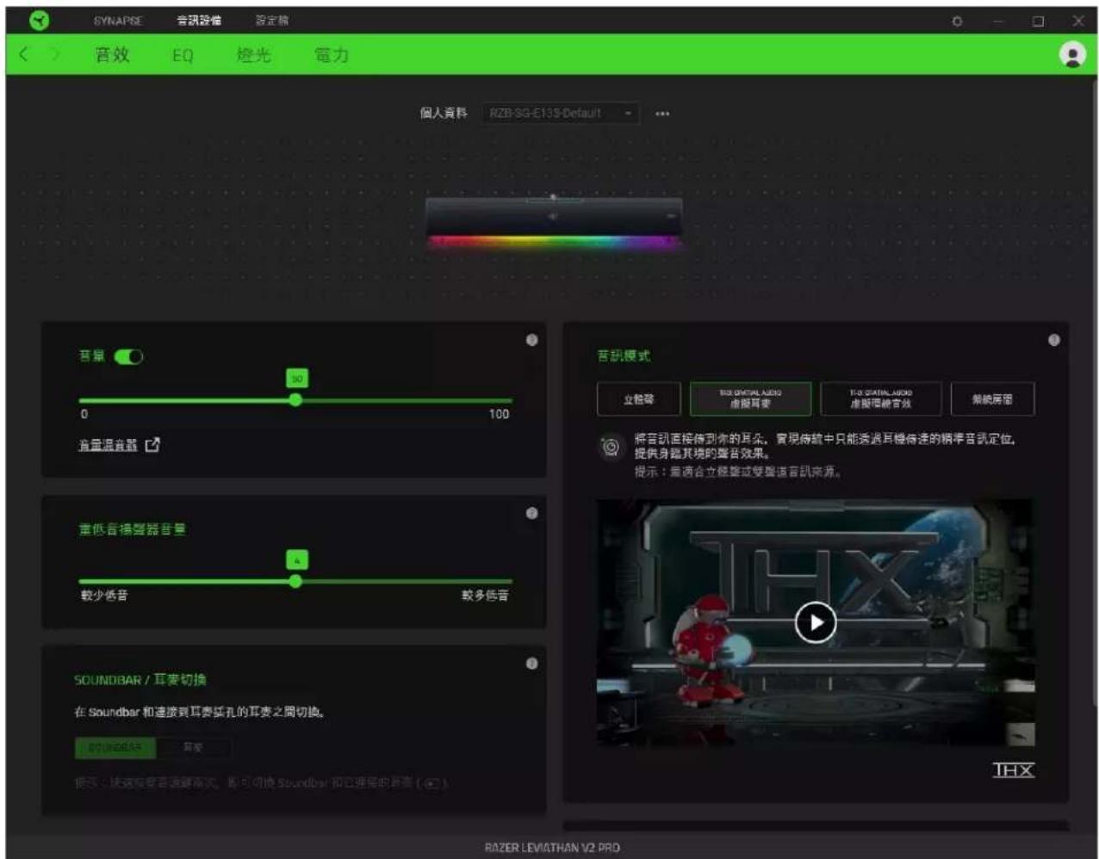The image size is (1099, 859).
Task: Click the subwoofer level slider handle
Action: 296,582
